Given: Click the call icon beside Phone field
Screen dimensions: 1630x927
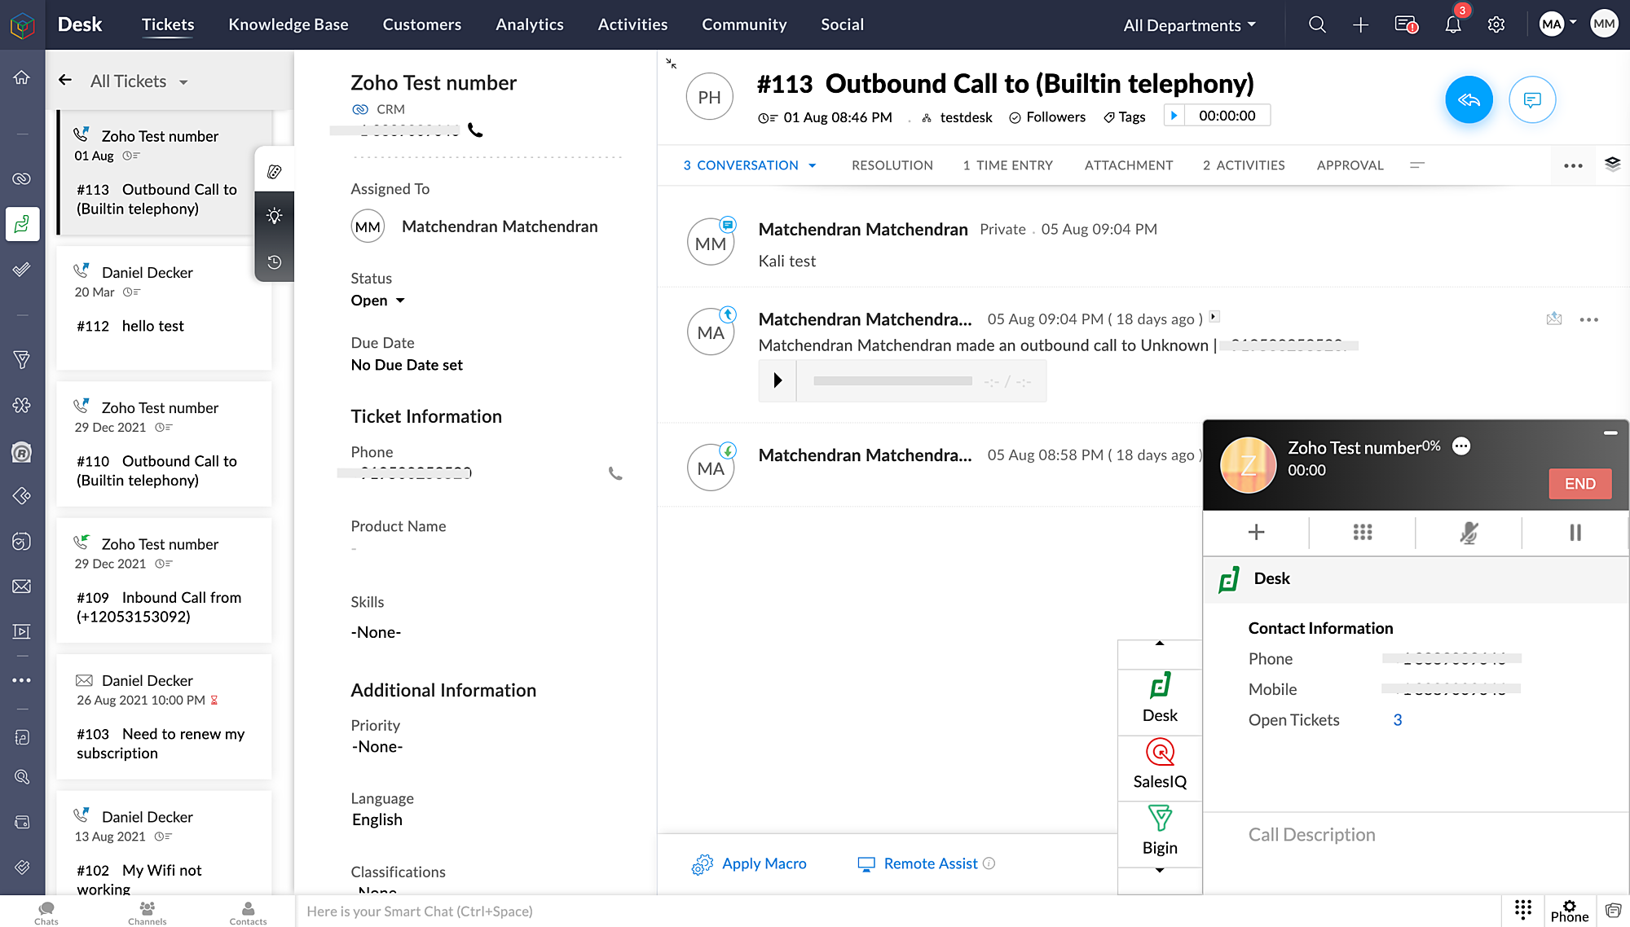Looking at the screenshot, I should click(615, 473).
